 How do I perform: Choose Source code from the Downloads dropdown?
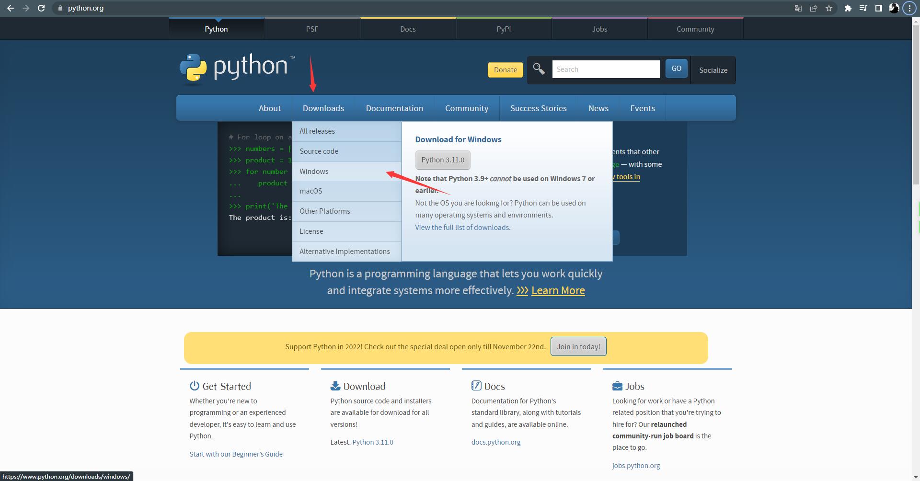(347, 151)
